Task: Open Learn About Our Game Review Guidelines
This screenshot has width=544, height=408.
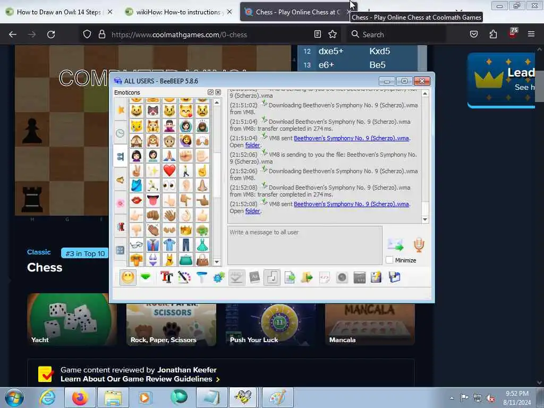Action: pyautogui.click(x=140, y=379)
